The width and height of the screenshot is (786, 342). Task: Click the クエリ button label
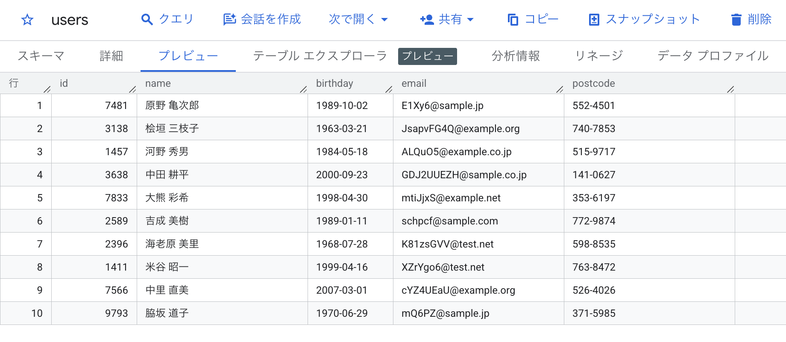pyautogui.click(x=176, y=19)
